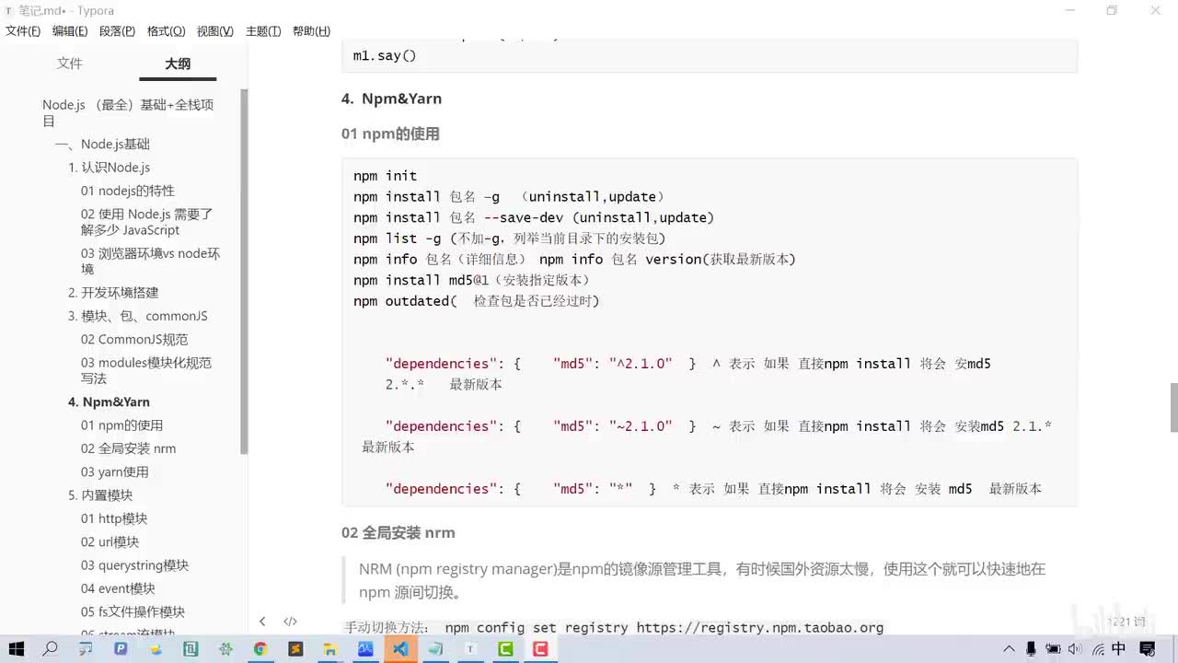Open the 格式(O) menu
1178x663 pixels.
click(x=167, y=31)
